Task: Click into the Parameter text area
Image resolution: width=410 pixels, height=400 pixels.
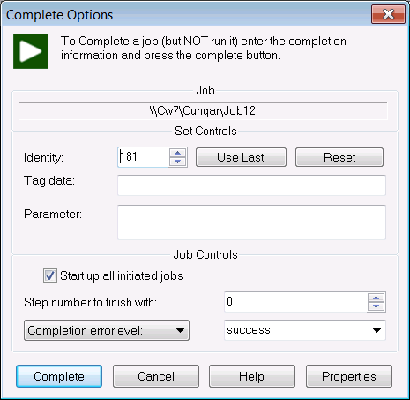Action: click(251, 223)
